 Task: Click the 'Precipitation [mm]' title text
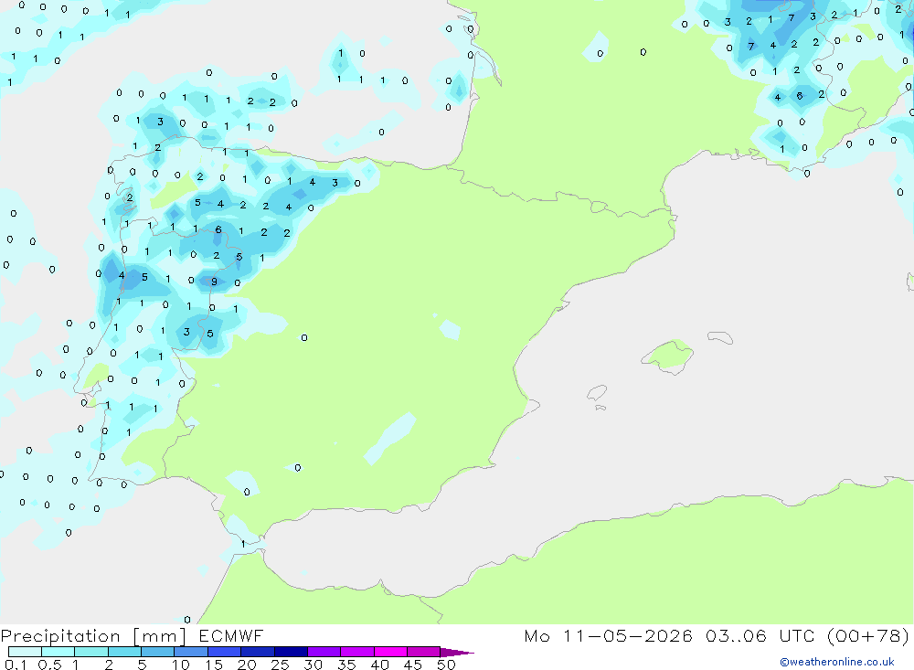click(x=93, y=636)
